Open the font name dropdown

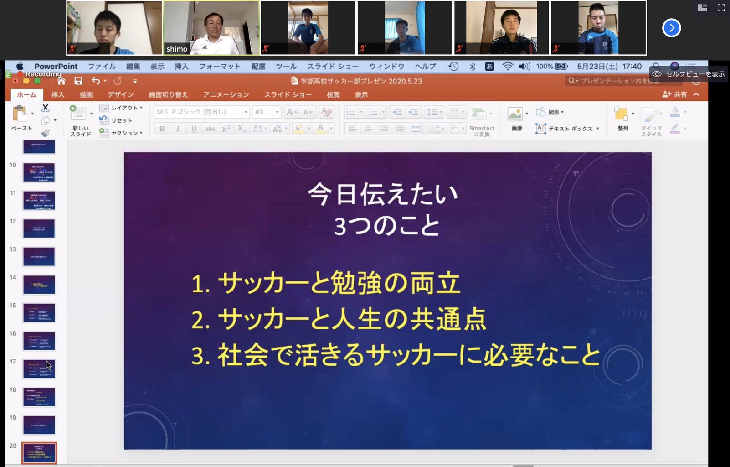point(246,112)
